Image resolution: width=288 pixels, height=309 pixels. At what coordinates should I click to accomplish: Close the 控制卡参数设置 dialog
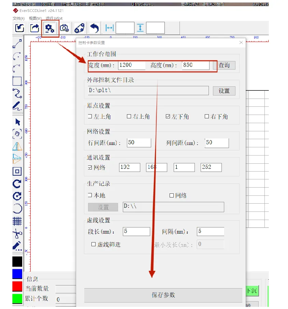pyautogui.click(x=241, y=43)
